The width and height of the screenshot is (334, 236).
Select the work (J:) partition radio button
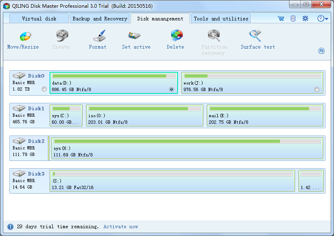click(x=317, y=89)
